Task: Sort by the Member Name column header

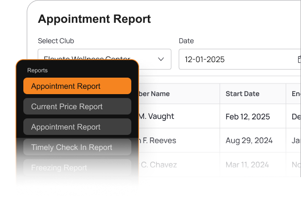Action: point(155,94)
